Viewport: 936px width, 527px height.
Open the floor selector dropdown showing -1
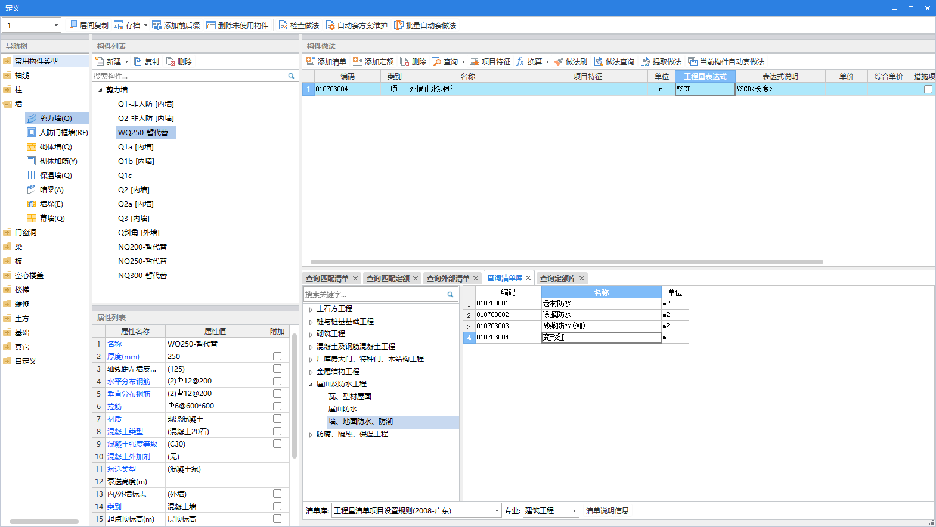[x=56, y=25]
